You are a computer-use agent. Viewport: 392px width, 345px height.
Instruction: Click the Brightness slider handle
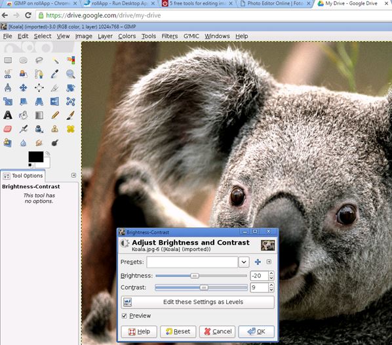click(x=195, y=275)
